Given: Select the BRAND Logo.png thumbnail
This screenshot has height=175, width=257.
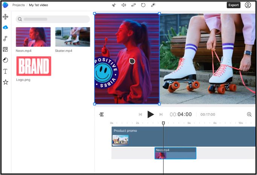Looking at the screenshot, I should pos(34,66).
